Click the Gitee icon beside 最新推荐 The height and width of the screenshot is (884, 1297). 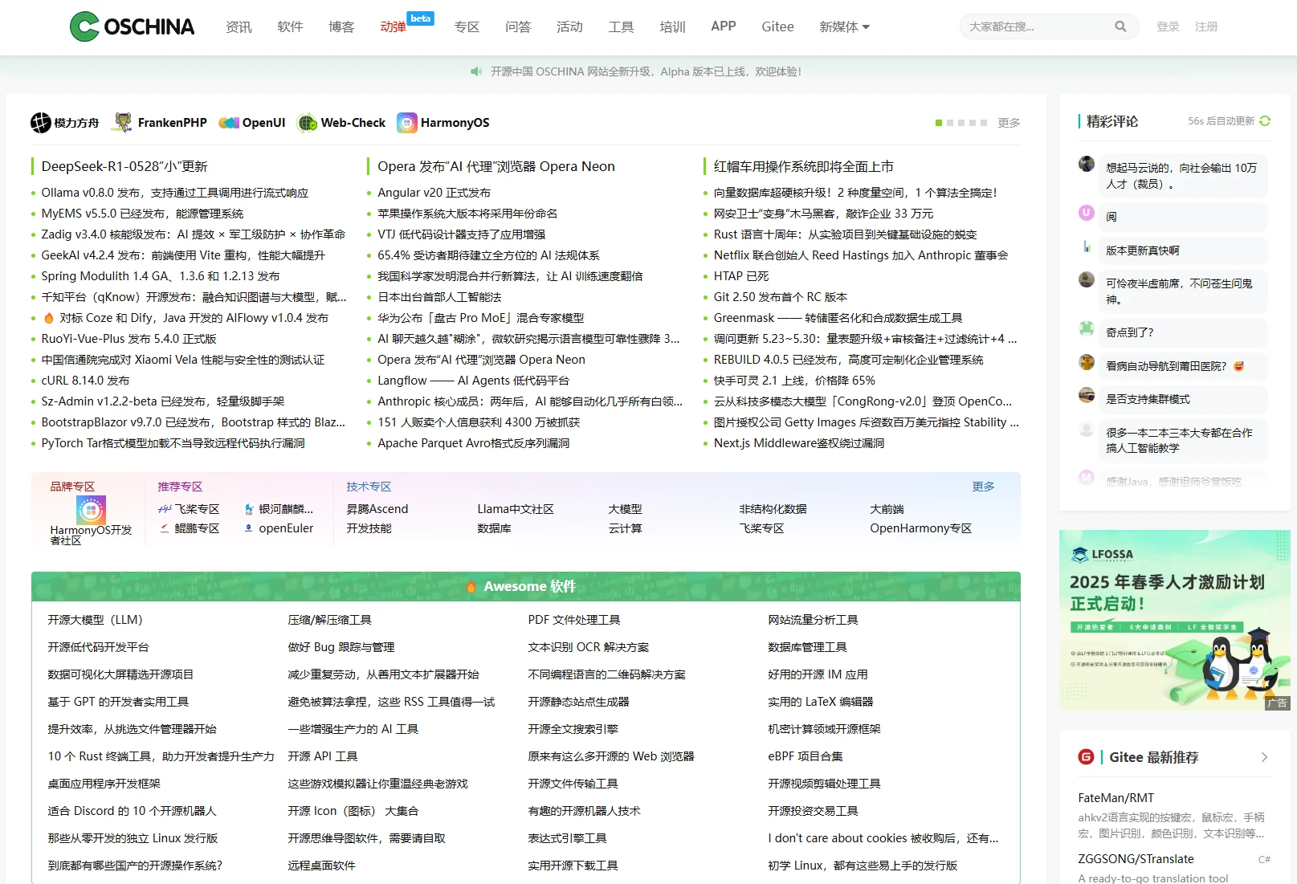1085,757
